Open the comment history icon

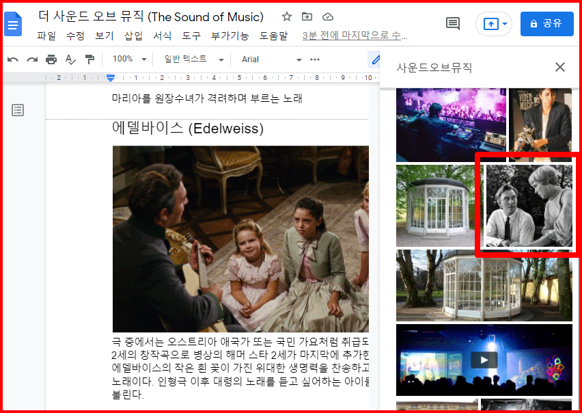(x=452, y=24)
